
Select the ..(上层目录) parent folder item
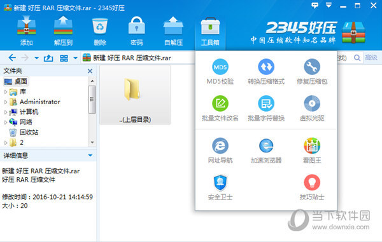135,95
